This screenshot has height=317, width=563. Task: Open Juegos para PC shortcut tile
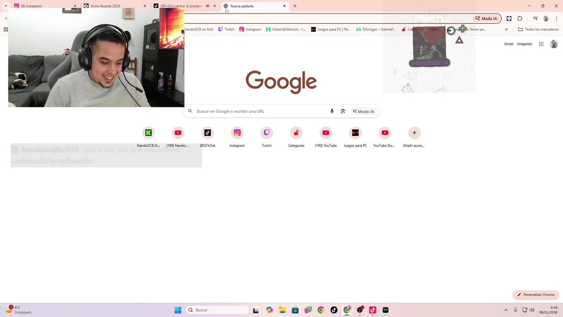(x=355, y=137)
